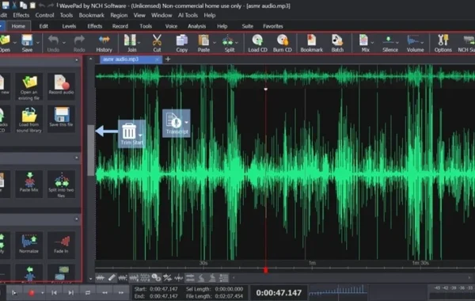Close the asmr audio.mp3 tab

157,59
